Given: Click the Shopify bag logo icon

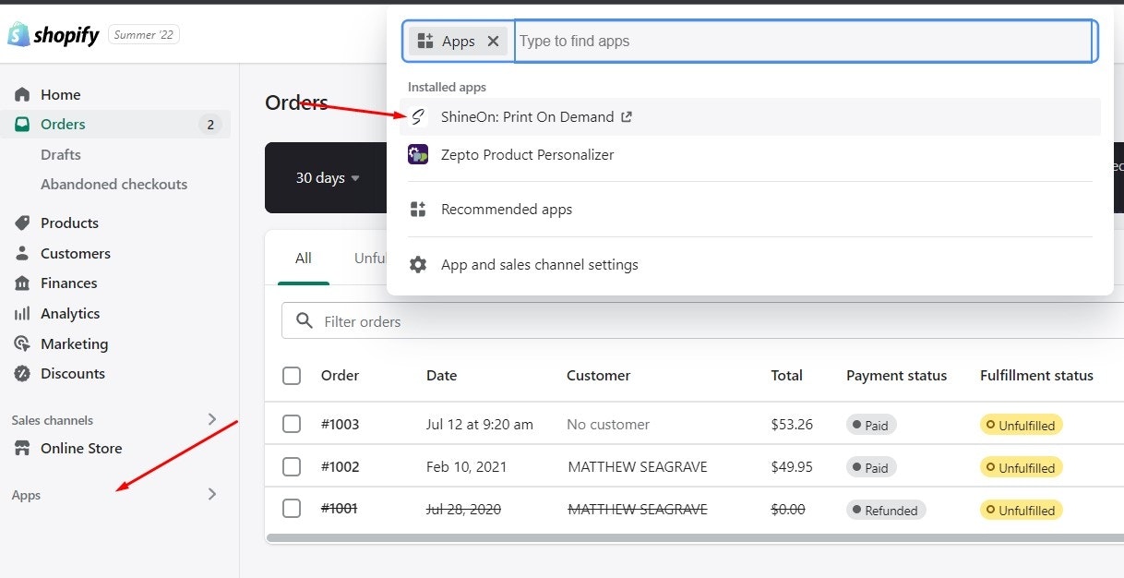Looking at the screenshot, I should point(18,35).
